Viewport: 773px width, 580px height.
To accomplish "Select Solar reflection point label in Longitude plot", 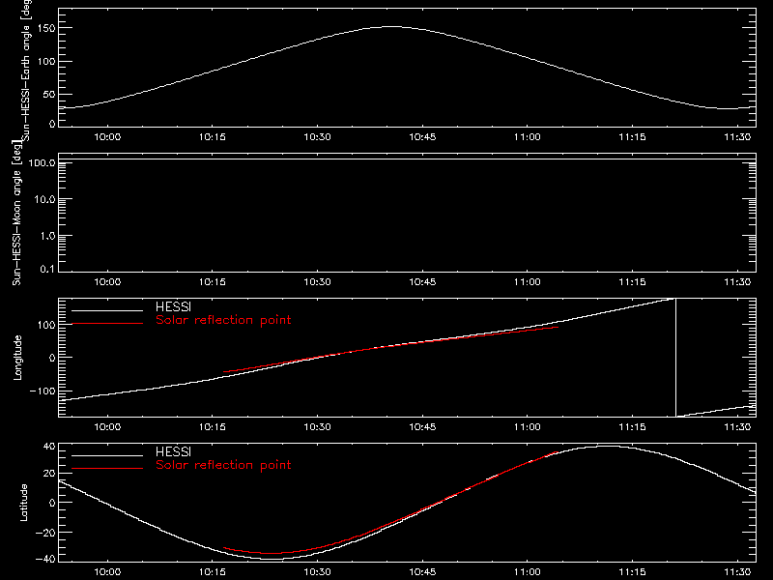I will click(223, 320).
